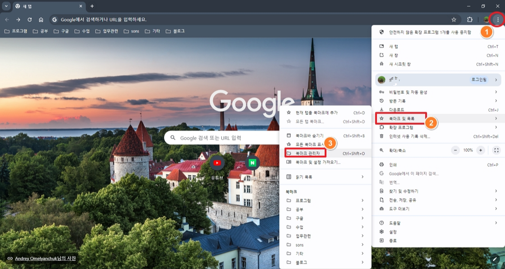Click 다운로드 in the Chrome menu
Screen dimensions: 505x269
pyautogui.click(x=438, y=110)
